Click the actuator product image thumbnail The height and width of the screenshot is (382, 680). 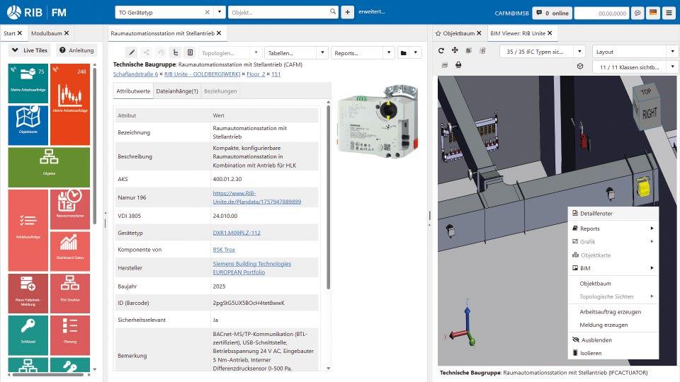click(378, 120)
